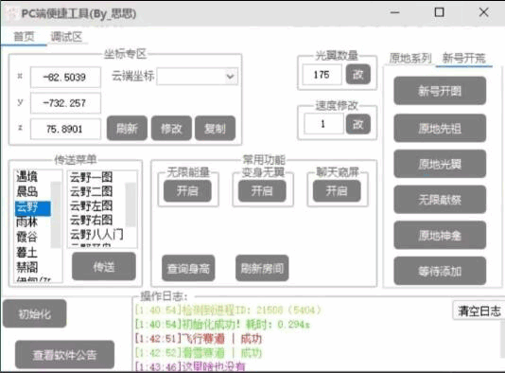This screenshot has width=505, height=373.
Task: Choose 云野一图 in the sub-map list
Action: click(x=92, y=177)
